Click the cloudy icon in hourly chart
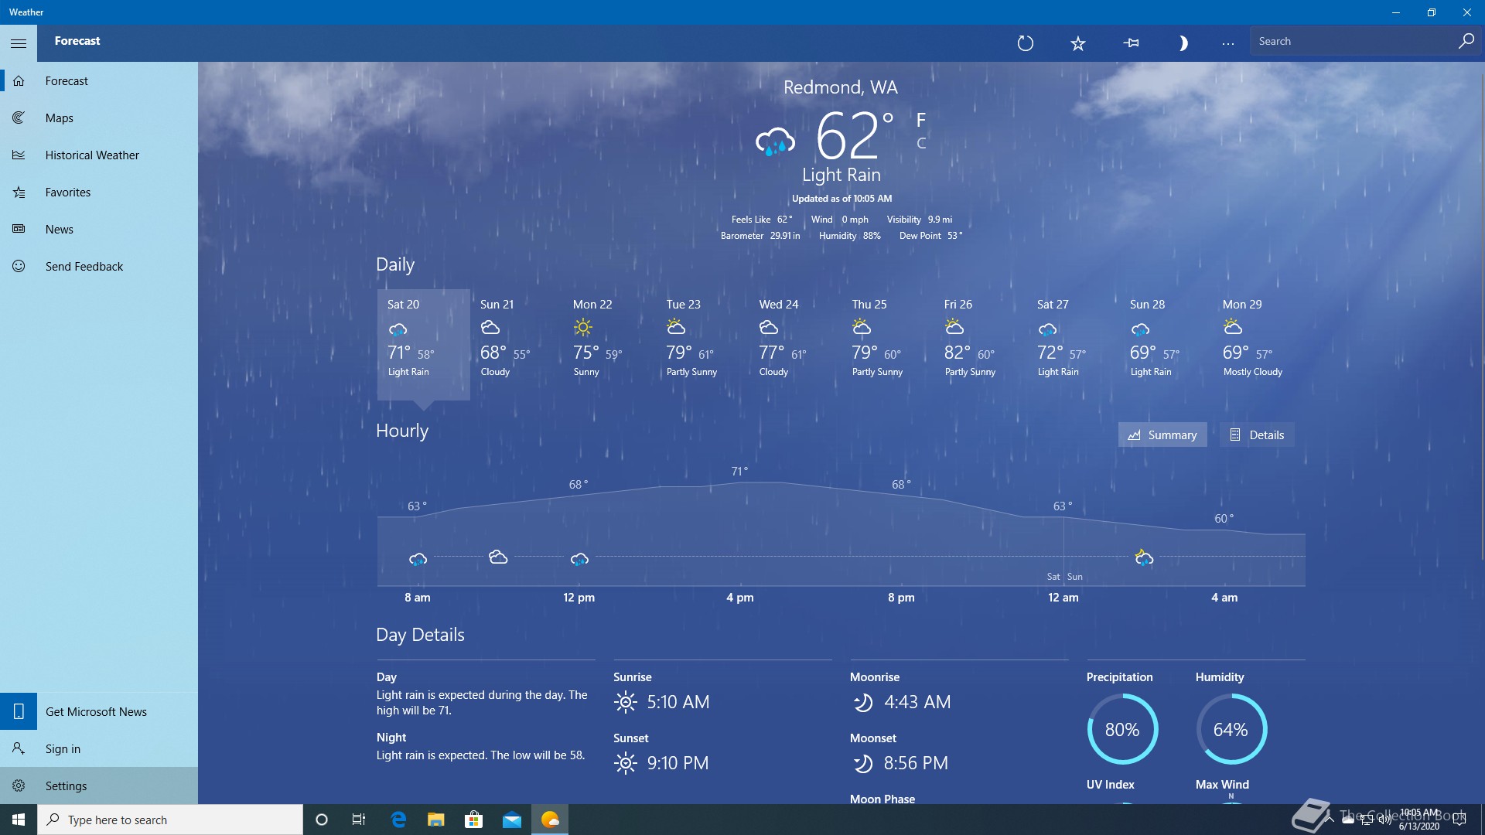This screenshot has height=835, width=1485. pos(498,557)
